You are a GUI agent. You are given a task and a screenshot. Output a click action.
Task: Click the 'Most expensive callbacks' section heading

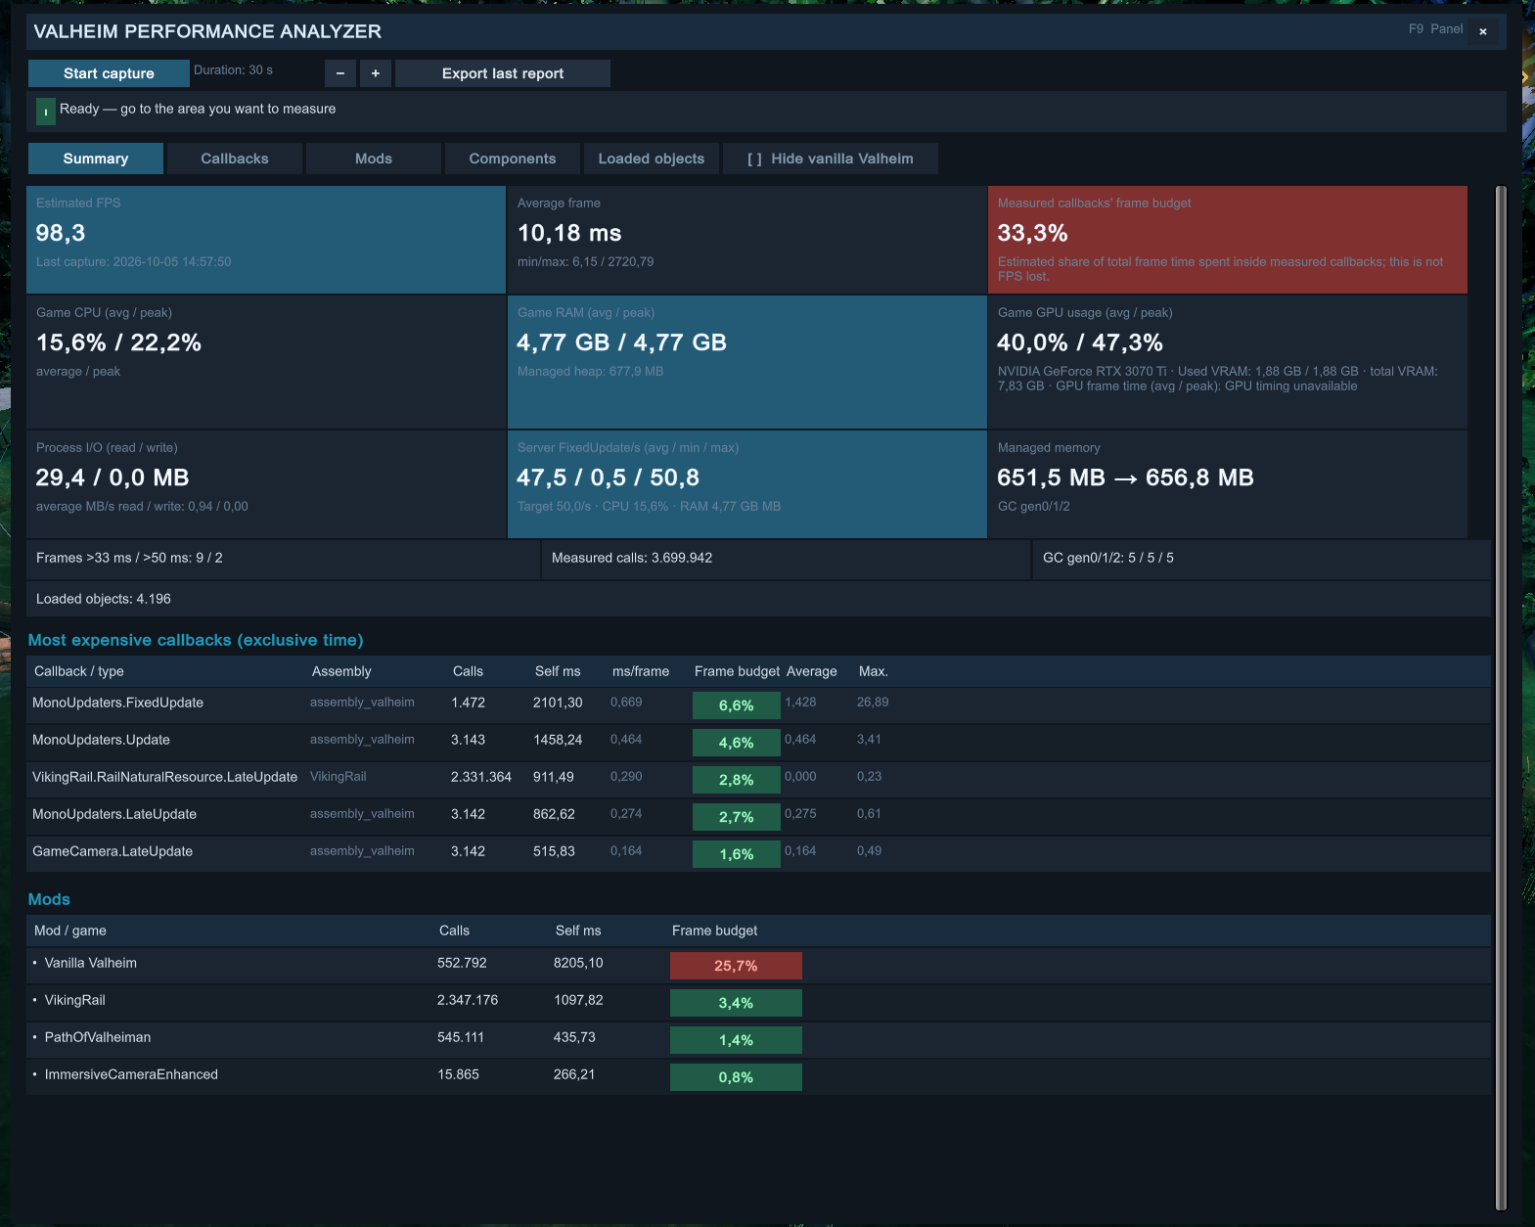coord(196,640)
